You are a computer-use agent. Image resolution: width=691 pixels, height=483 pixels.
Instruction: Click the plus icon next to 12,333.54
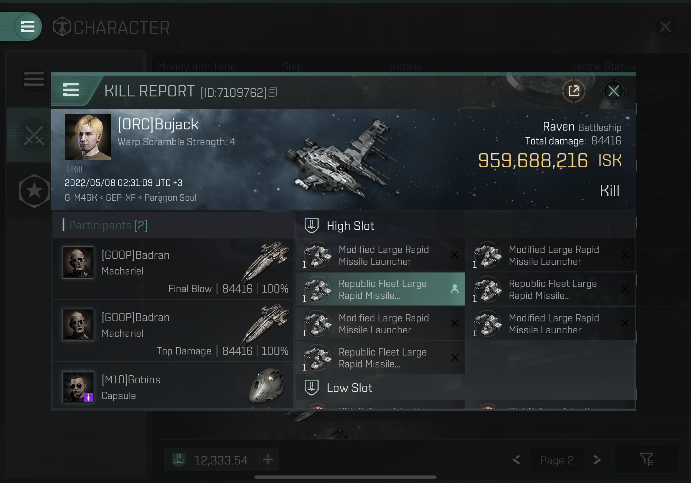click(x=268, y=460)
